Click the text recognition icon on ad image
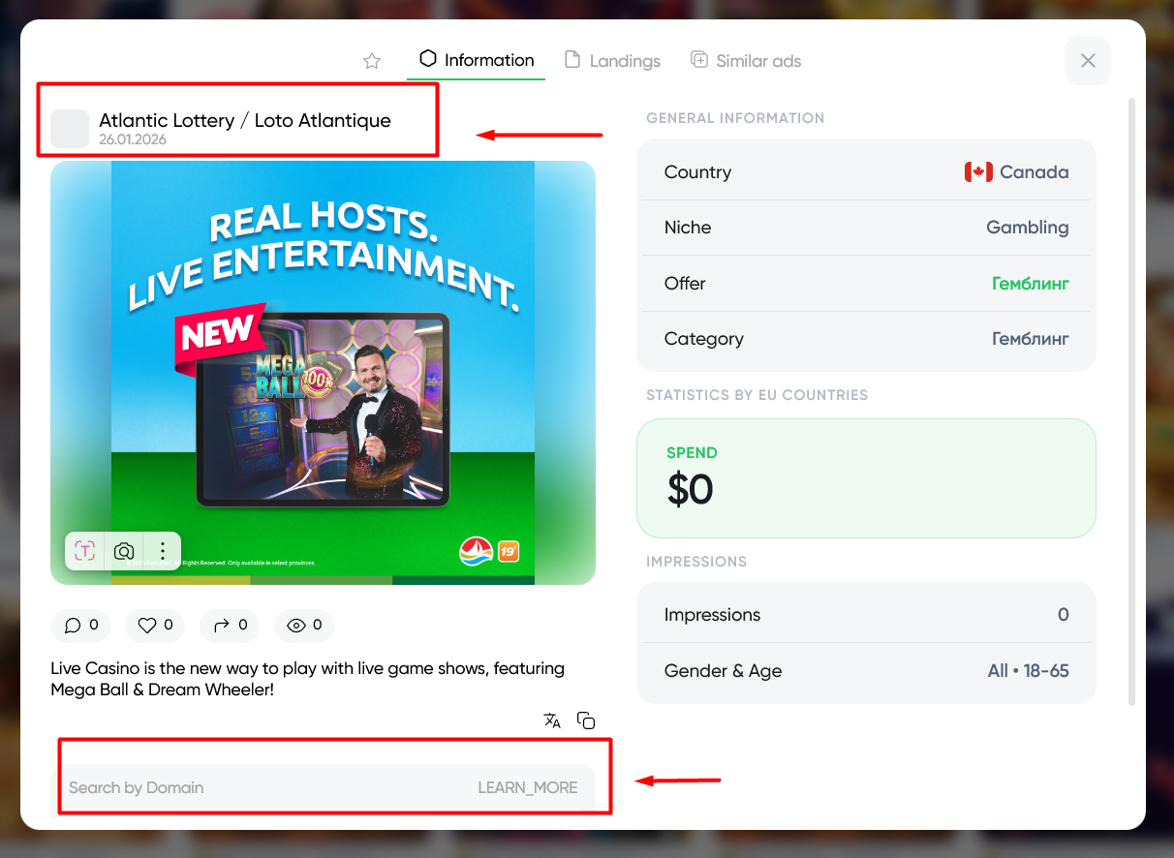Image resolution: width=1174 pixels, height=858 pixels. pyautogui.click(x=85, y=551)
